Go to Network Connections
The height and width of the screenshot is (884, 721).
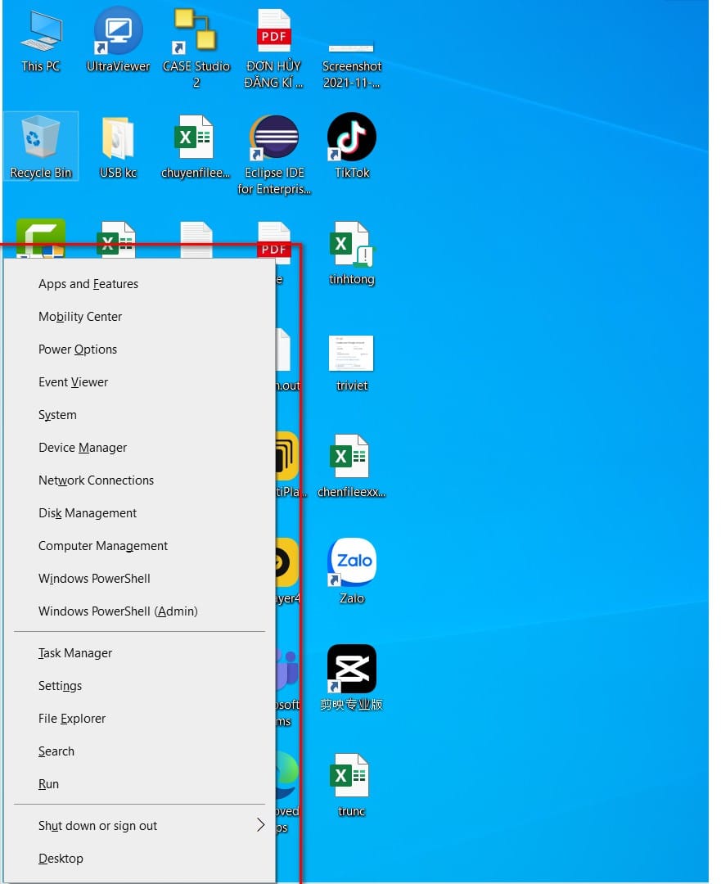[x=139, y=480]
